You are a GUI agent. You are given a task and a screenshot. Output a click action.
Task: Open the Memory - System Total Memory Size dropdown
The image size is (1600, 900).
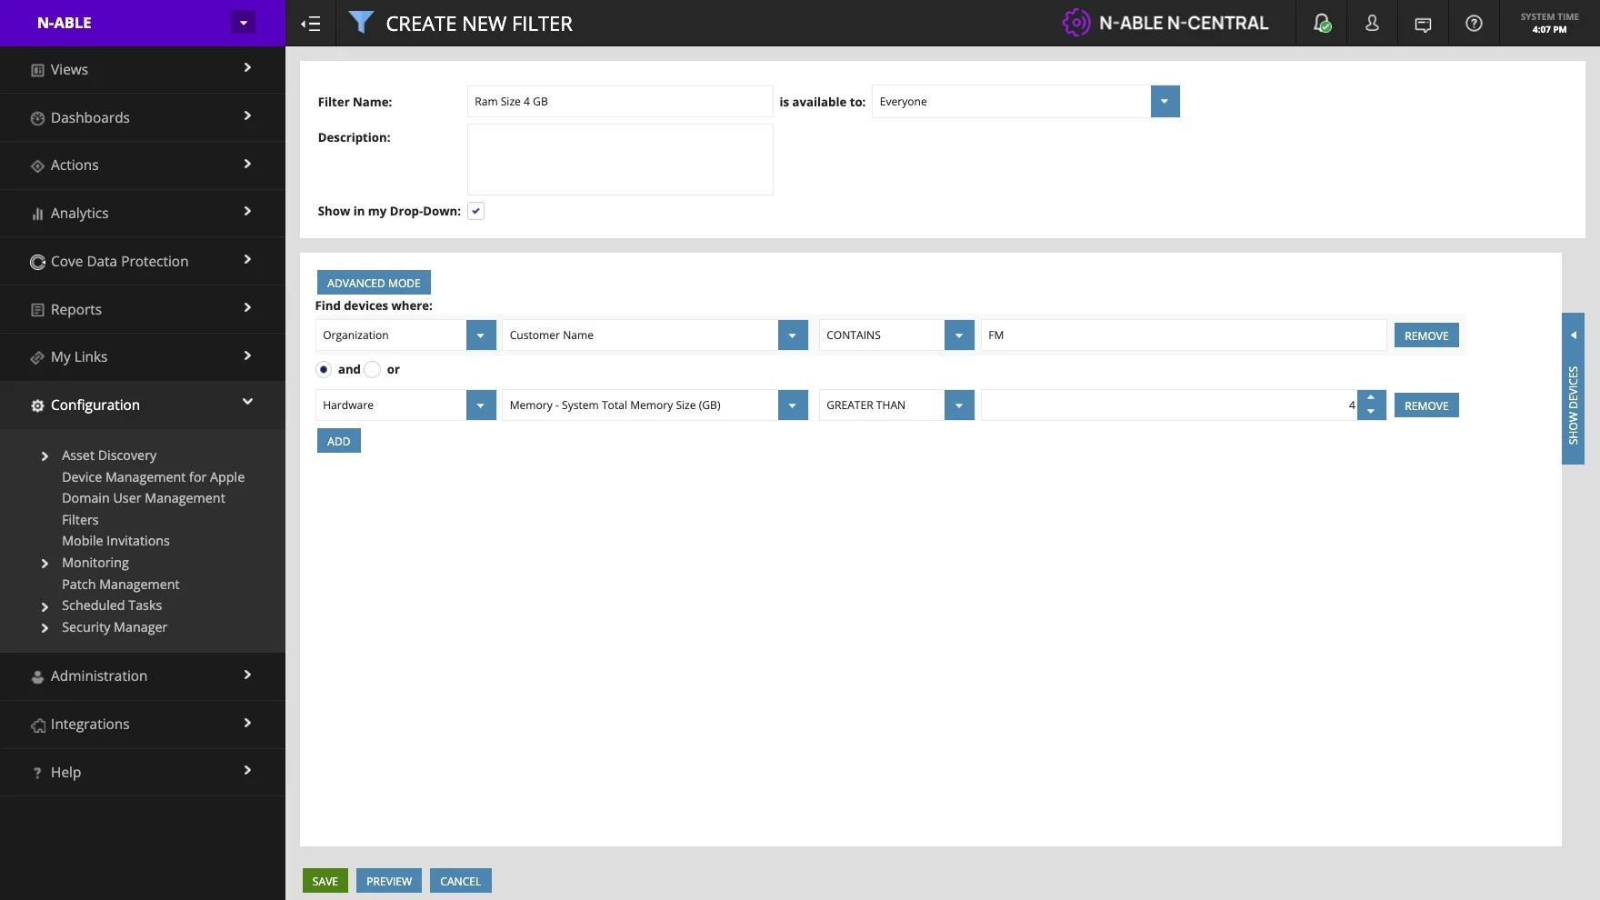click(793, 405)
